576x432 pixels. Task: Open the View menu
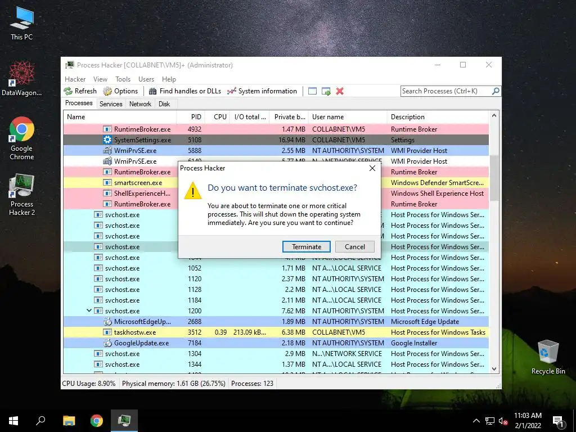100,79
